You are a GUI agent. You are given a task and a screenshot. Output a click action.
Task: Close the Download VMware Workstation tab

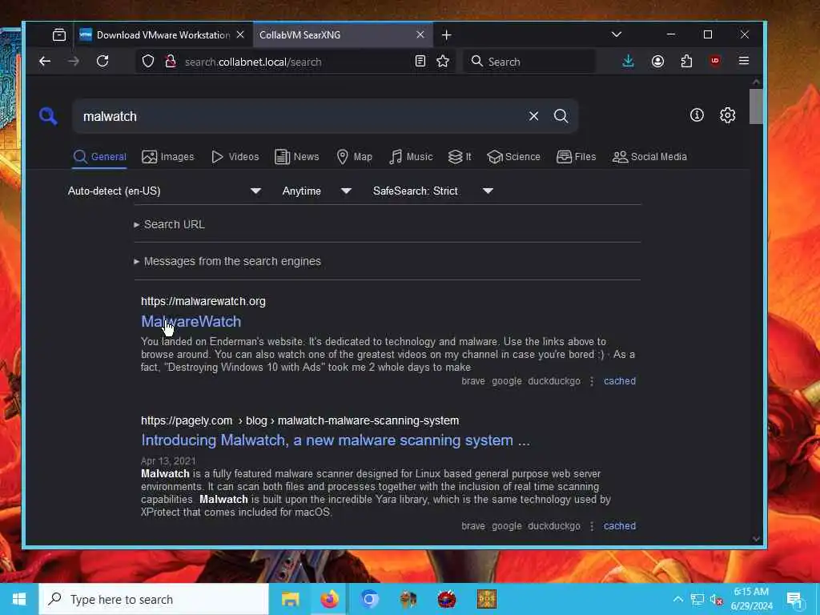(240, 34)
